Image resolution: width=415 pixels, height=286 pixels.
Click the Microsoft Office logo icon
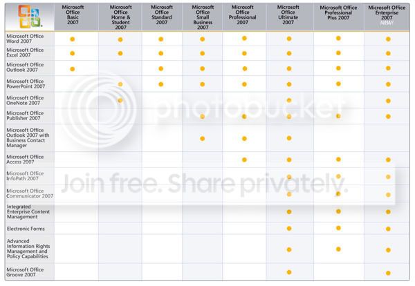coord(30,17)
